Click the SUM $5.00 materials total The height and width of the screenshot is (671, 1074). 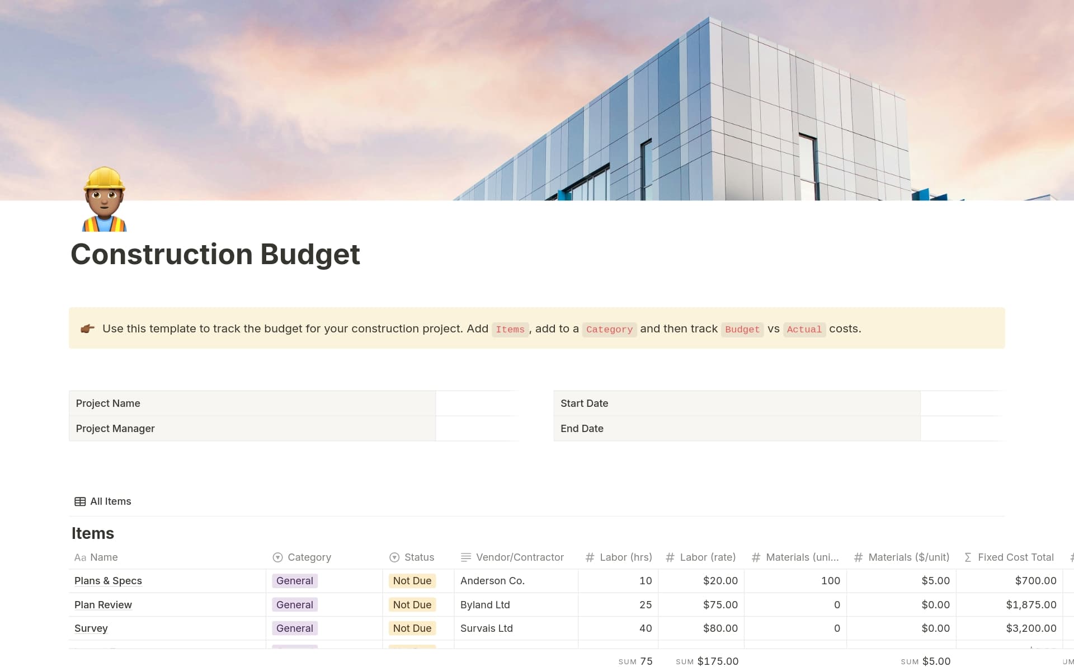pos(926,661)
